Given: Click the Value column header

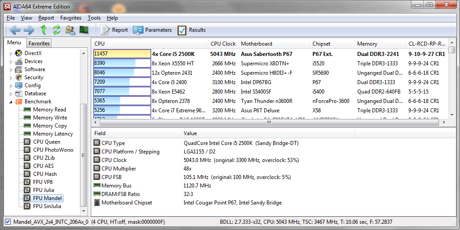Looking at the screenshot, I should coord(268,133).
